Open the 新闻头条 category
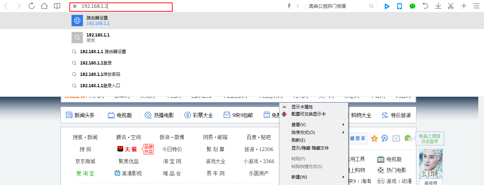 coord(80,115)
